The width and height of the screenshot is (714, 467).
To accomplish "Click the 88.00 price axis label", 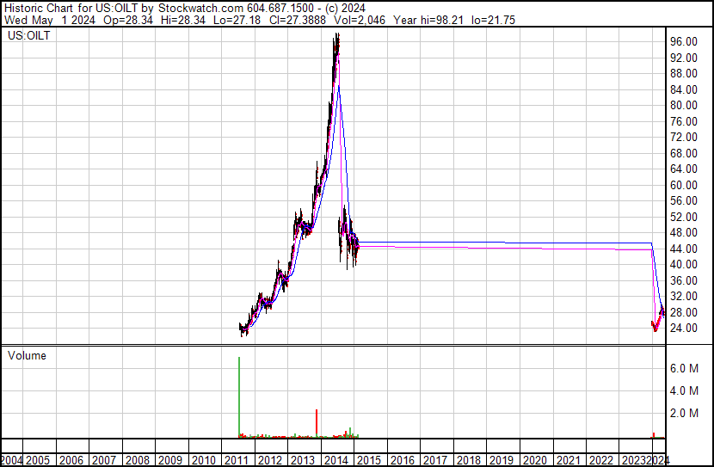I will pos(684,73).
